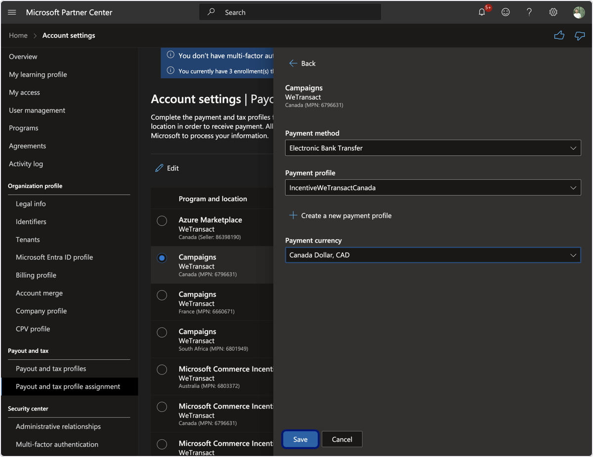
Task: Click the Organization profile section heading
Action: pos(35,186)
